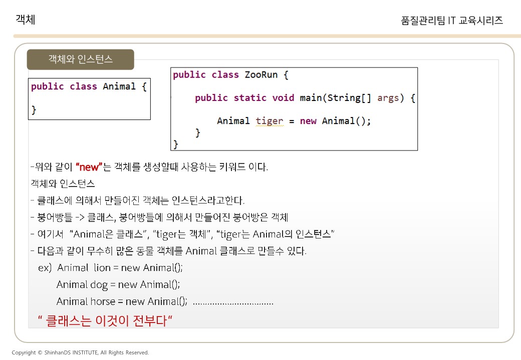This screenshot has width=521, height=360.
Task: Click the line '다음과 같이 무수히 많은 동물 객체를'
Action: 168,251
